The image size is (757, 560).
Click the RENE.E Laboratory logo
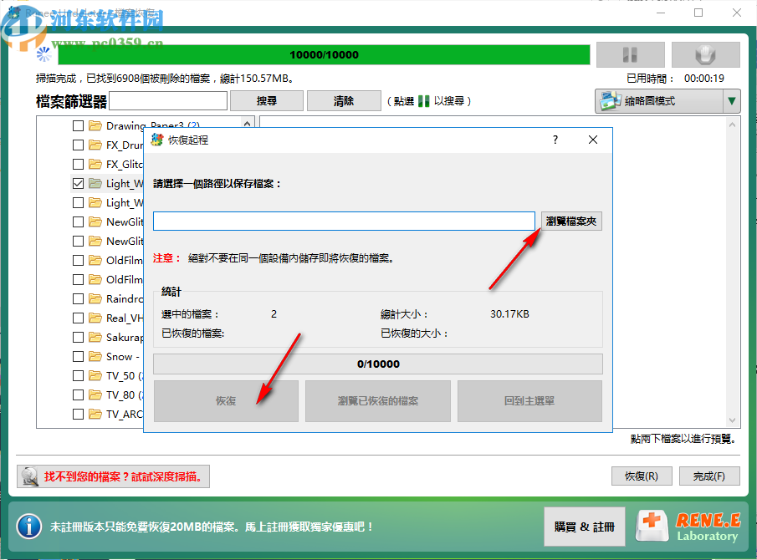tap(688, 527)
